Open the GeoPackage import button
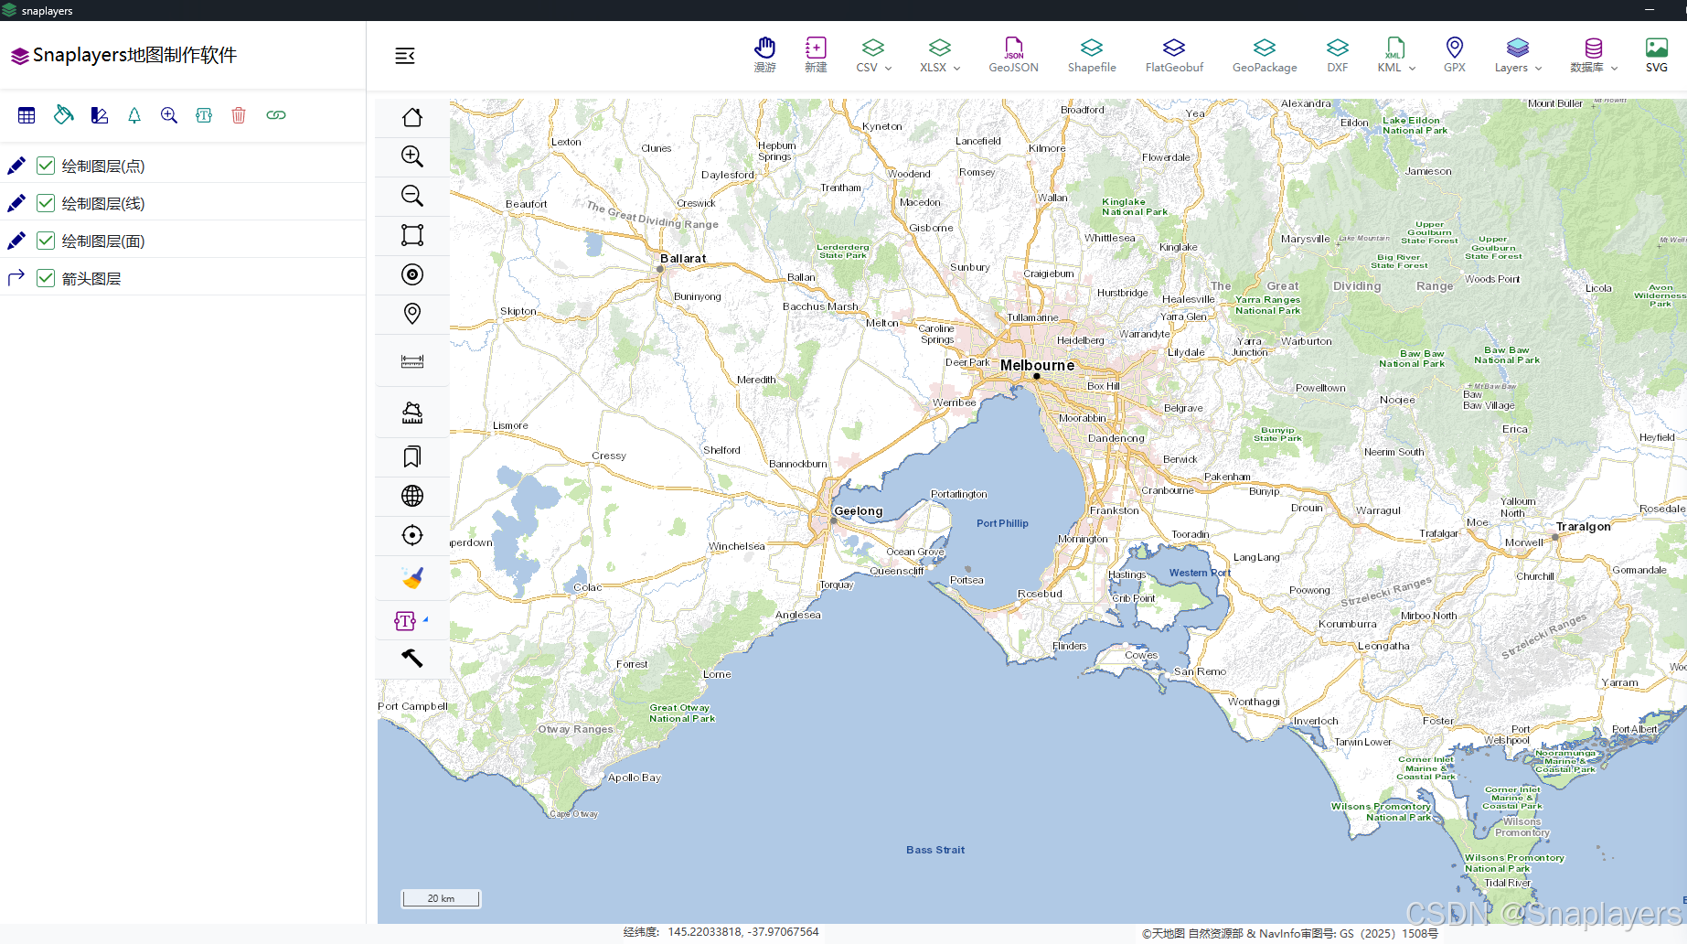Screen dimensions: 1687x944 click(1265, 55)
